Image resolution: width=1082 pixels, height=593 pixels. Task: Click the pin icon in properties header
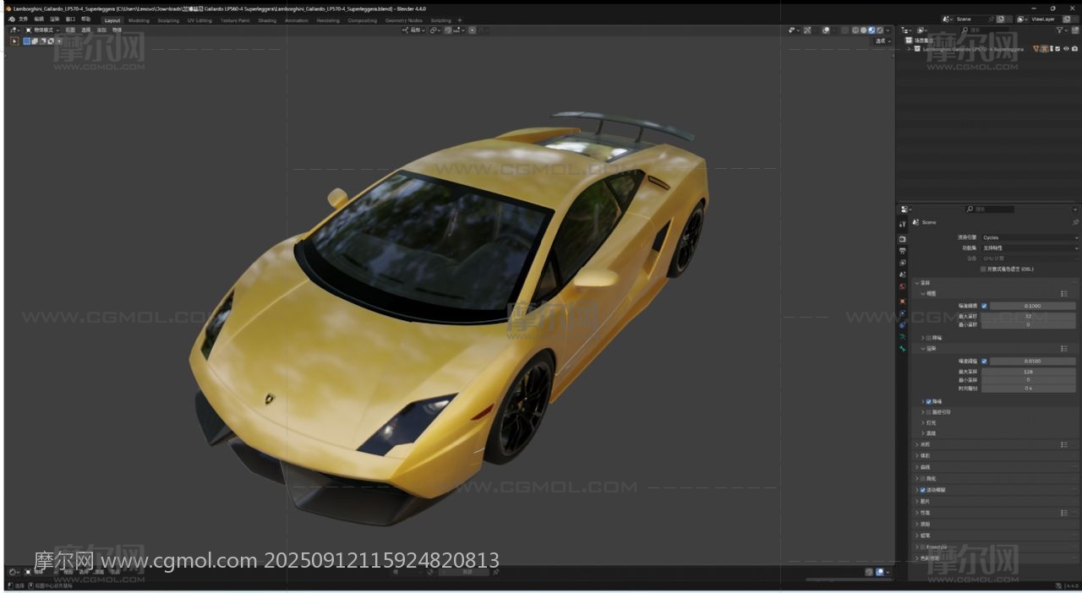click(1075, 222)
